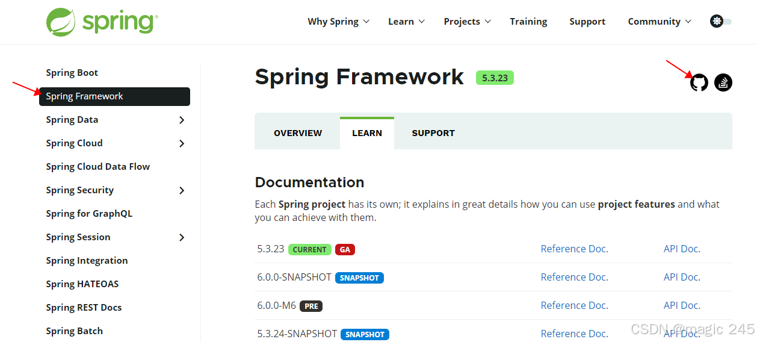Screen dimensions: 757x342
Task: Select Spring Batch project
Action: click(x=74, y=331)
